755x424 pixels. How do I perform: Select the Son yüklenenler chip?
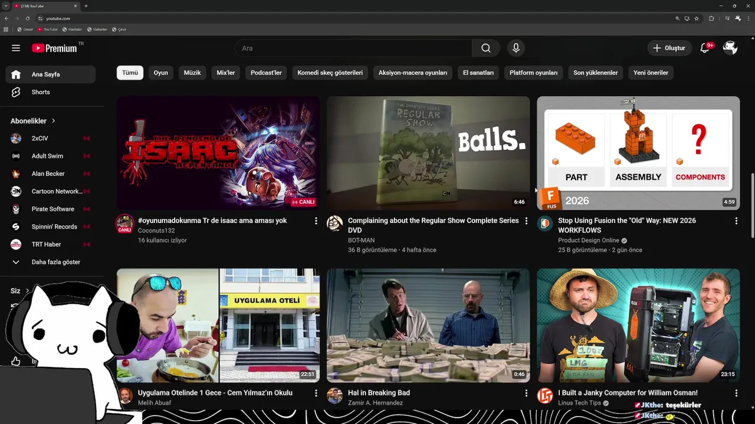(x=596, y=73)
